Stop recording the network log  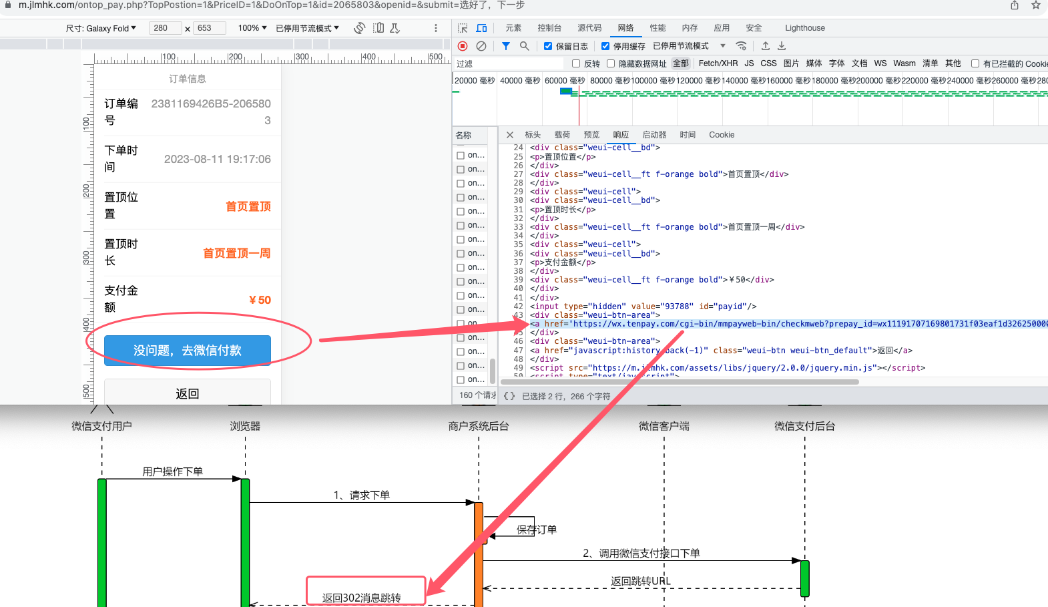click(463, 46)
